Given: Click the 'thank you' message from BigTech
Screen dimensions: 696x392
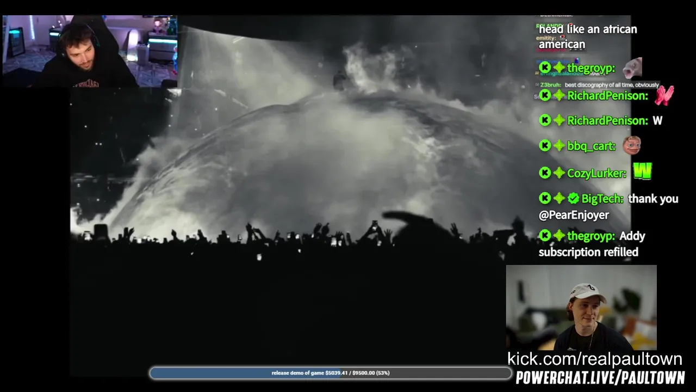Looking at the screenshot, I should [x=653, y=199].
